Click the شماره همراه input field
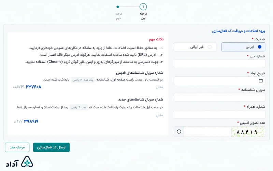Screen dimensions: 273x171 (219, 115)
